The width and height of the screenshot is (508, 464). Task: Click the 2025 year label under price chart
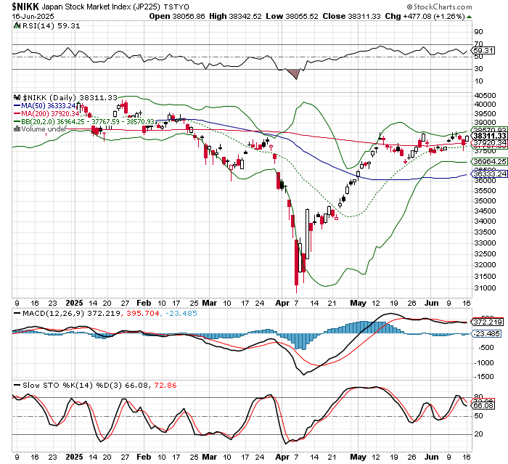(x=74, y=304)
